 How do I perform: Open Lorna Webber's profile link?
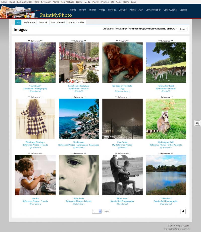pos(153,10)
